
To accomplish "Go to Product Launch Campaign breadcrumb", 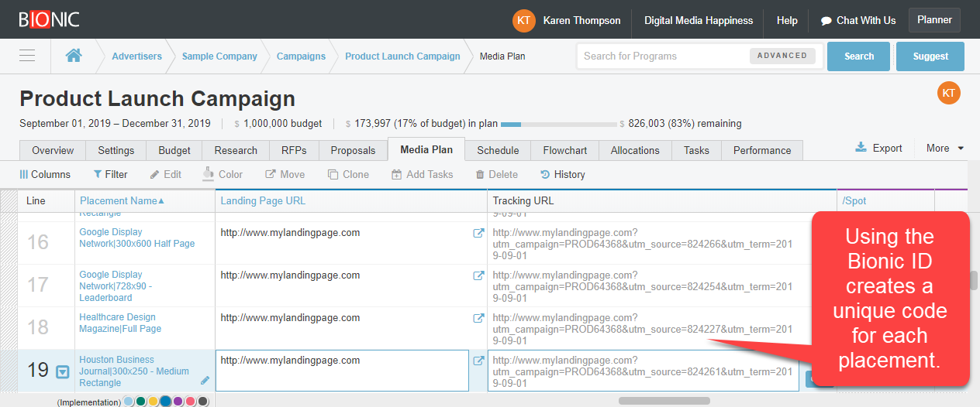I will coord(402,56).
